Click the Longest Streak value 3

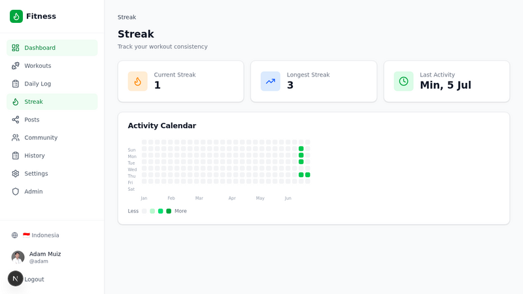(290, 86)
